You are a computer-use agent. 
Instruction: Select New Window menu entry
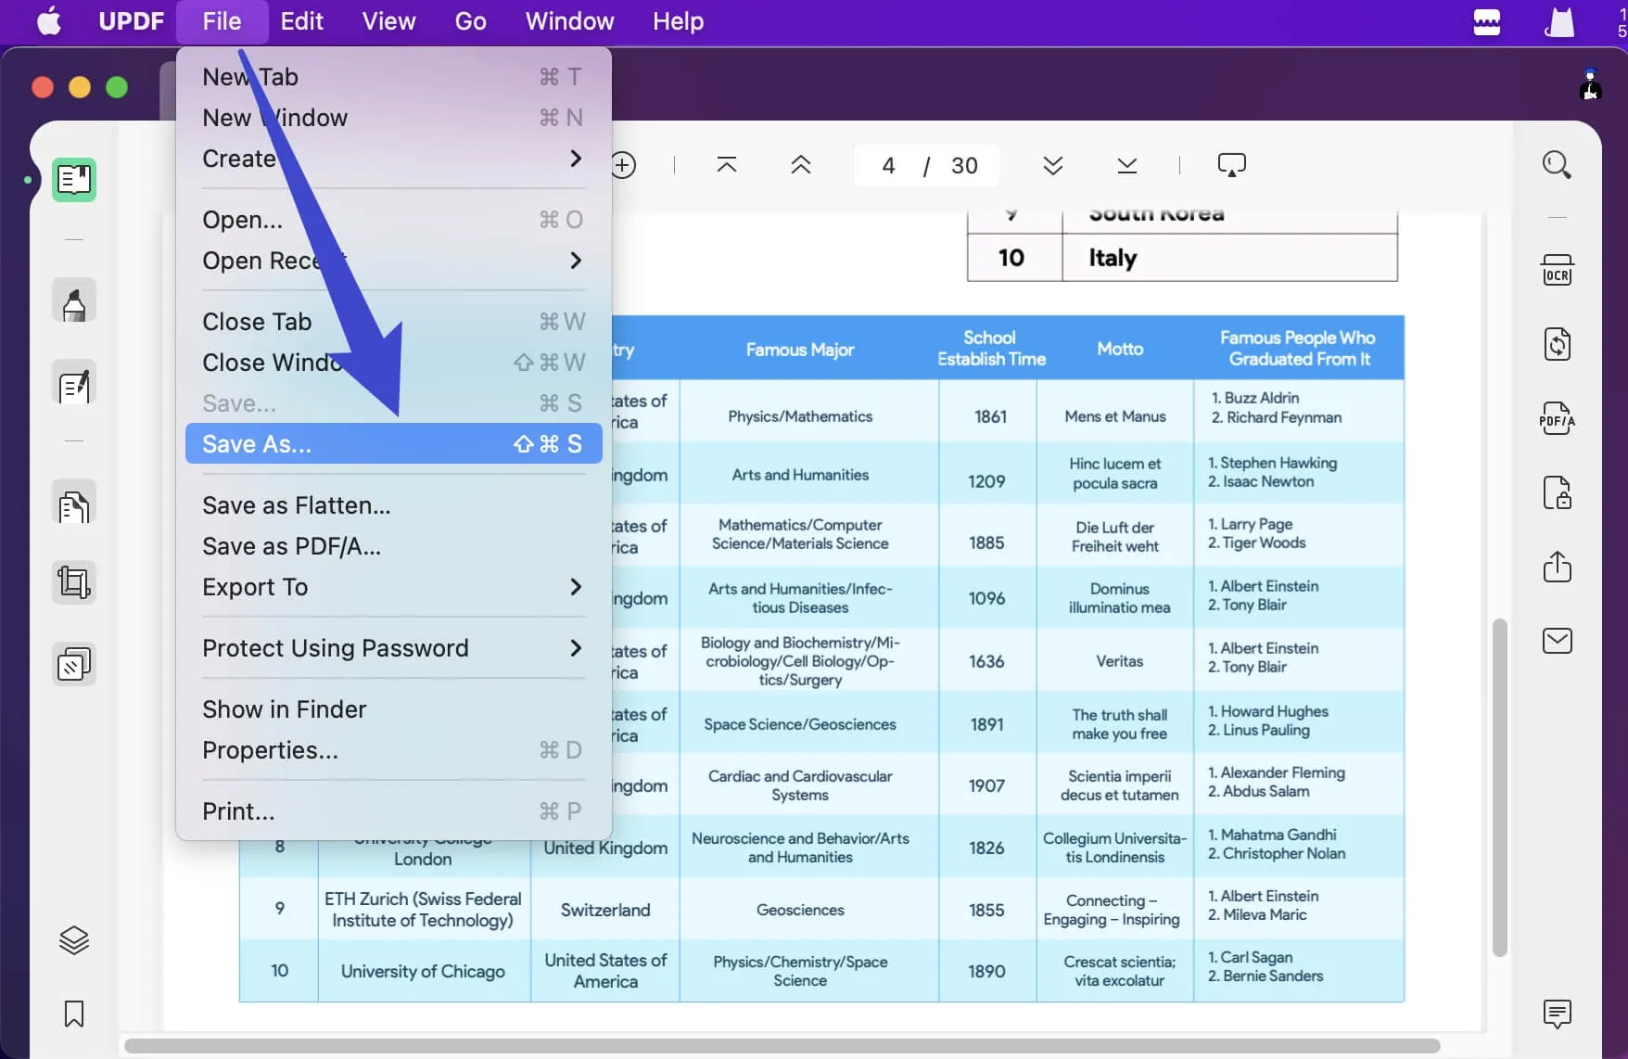pyautogui.click(x=394, y=118)
